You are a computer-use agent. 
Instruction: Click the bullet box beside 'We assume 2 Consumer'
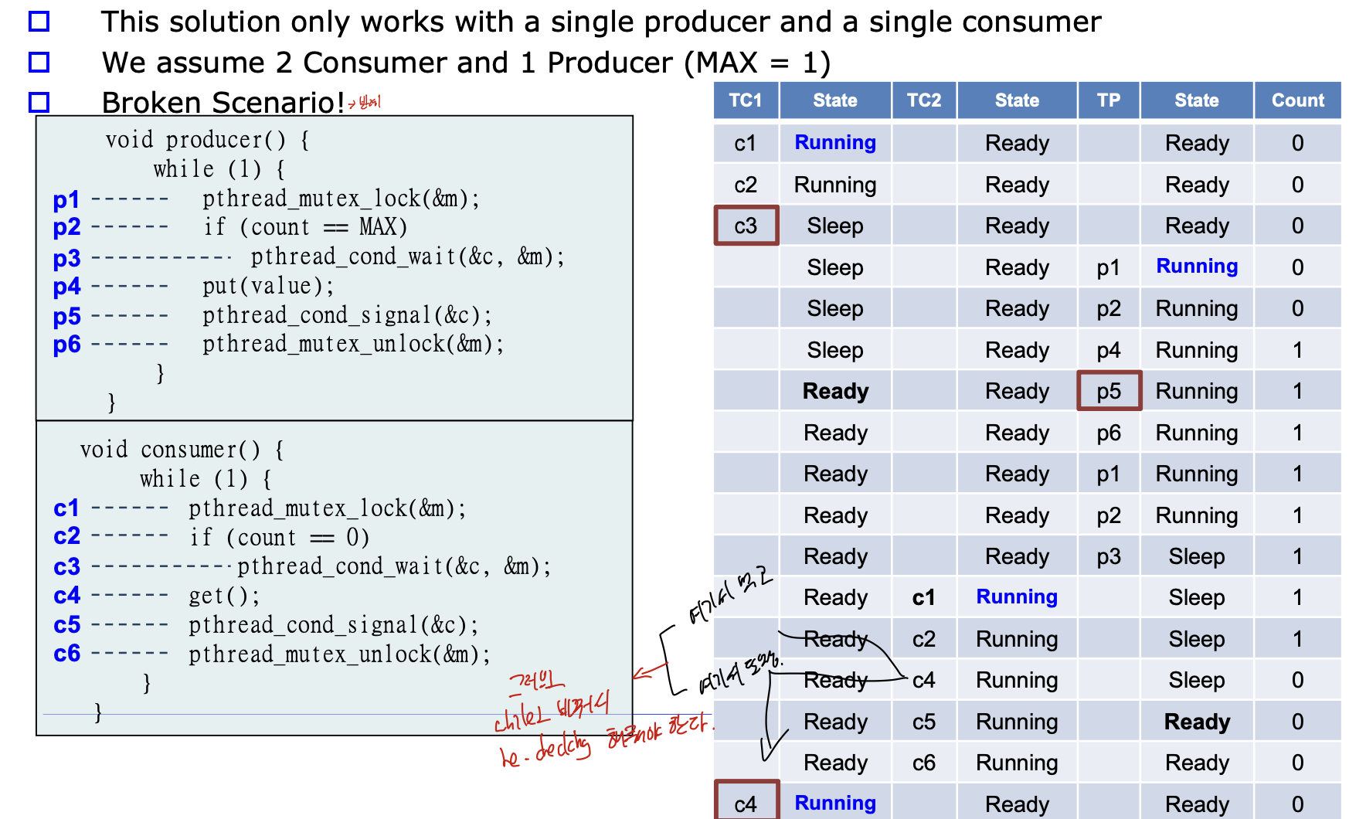point(39,62)
